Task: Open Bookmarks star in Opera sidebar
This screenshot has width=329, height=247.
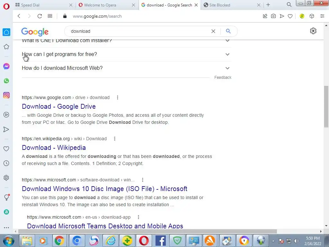Action: point(6,47)
